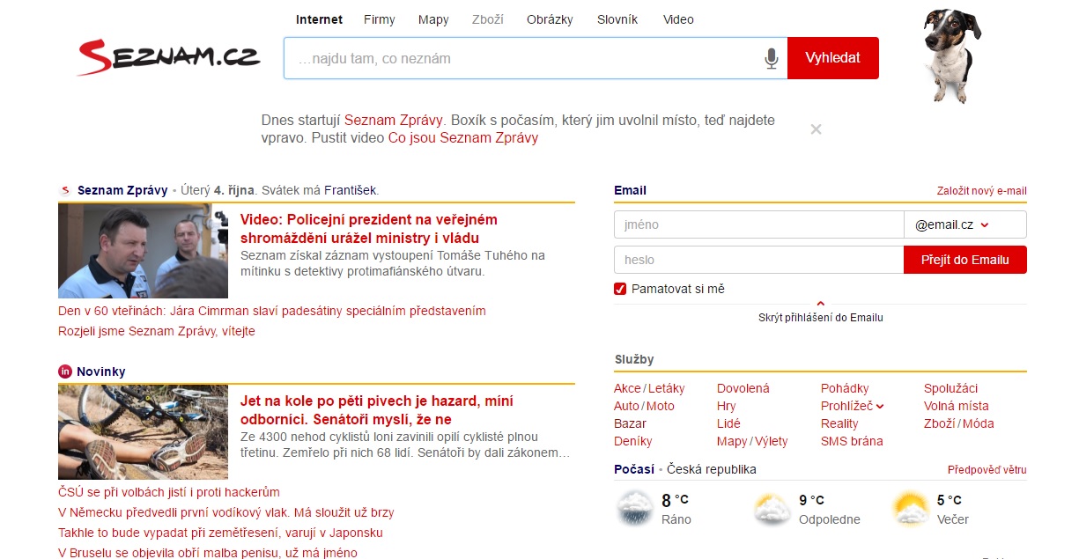
Task: Open the Spolužáci service link
Action: coord(950,388)
